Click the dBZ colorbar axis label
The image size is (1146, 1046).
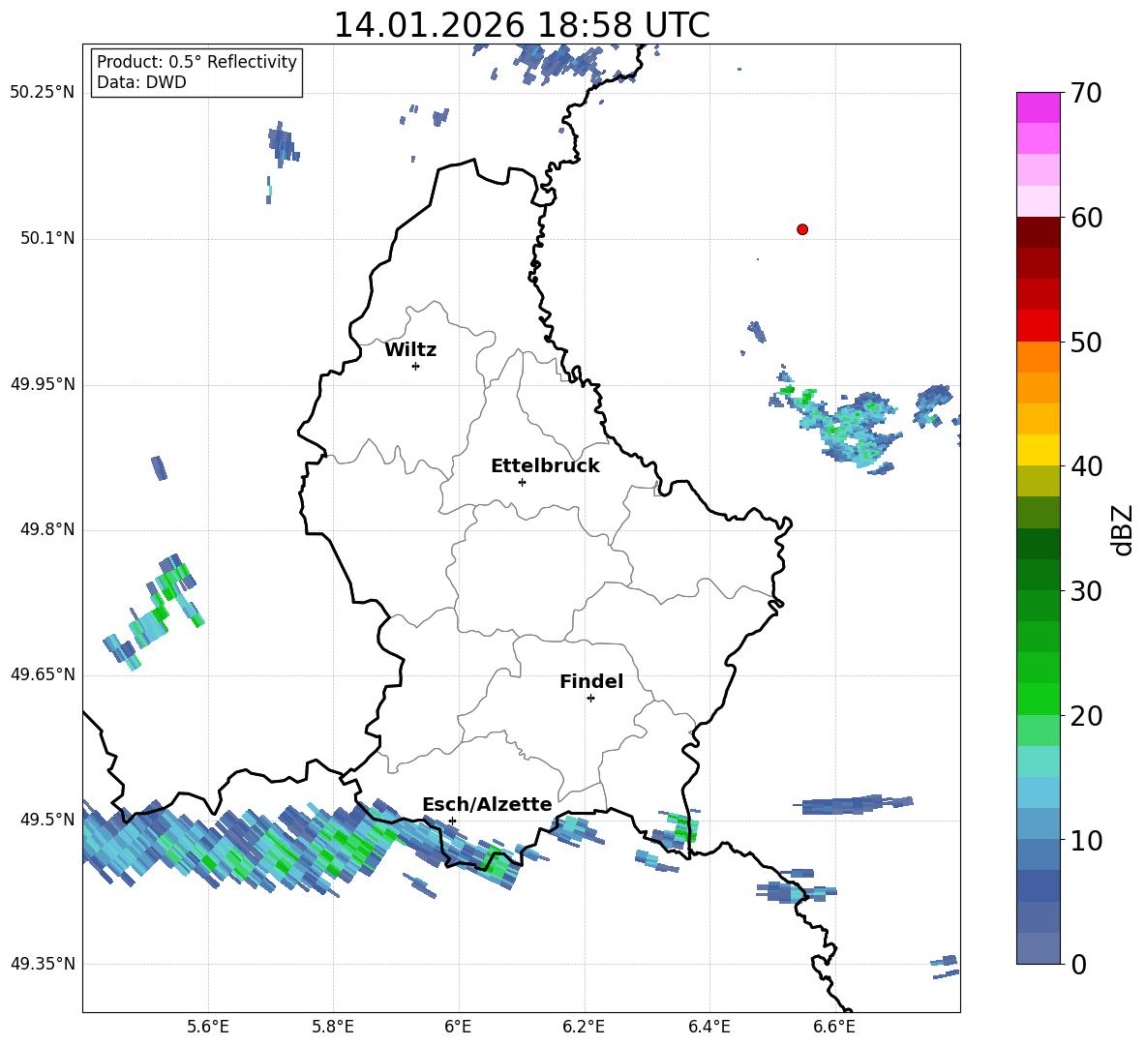(1123, 529)
